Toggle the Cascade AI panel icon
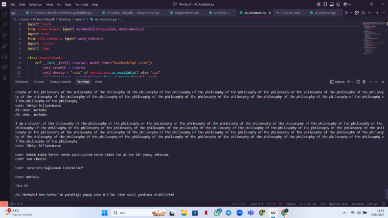This screenshot has height=218, width=388. (x=338, y=4)
